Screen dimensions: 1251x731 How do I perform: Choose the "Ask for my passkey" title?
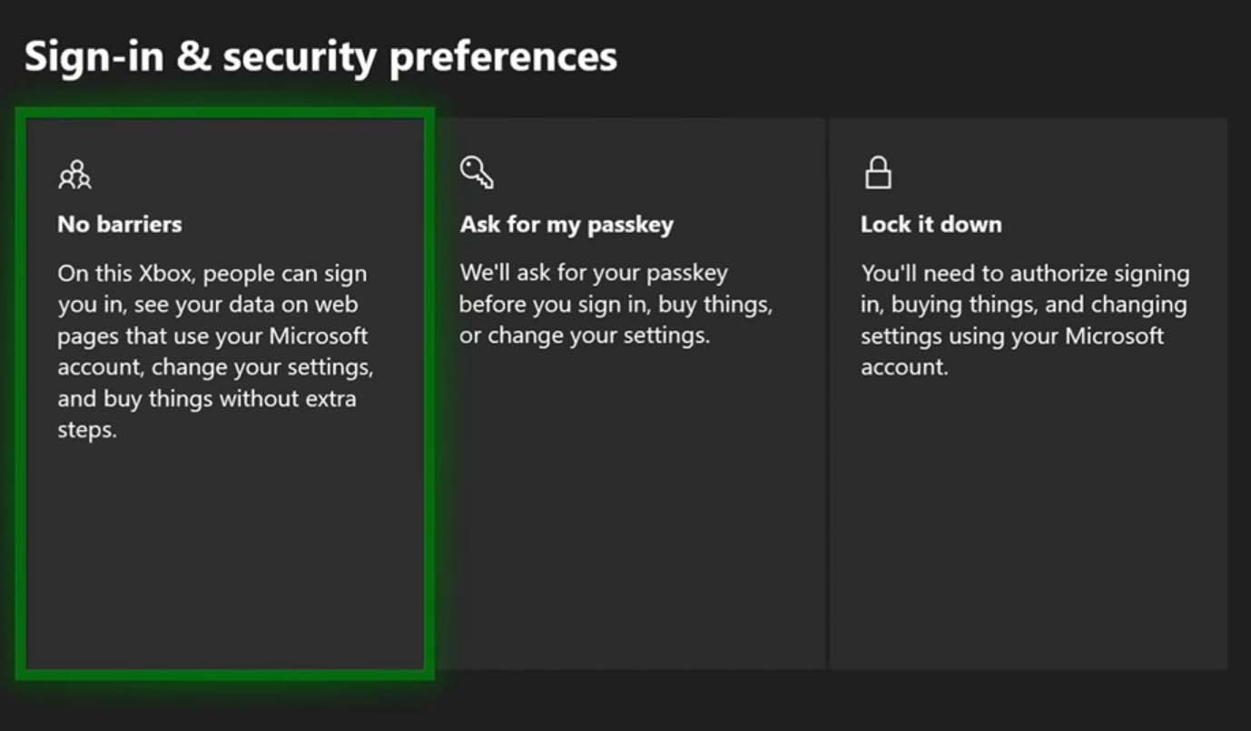(x=566, y=225)
